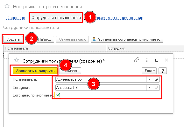Switch to the Основное tab
Image resolution: width=184 pixels, height=127 pixels.
(x=16, y=17)
